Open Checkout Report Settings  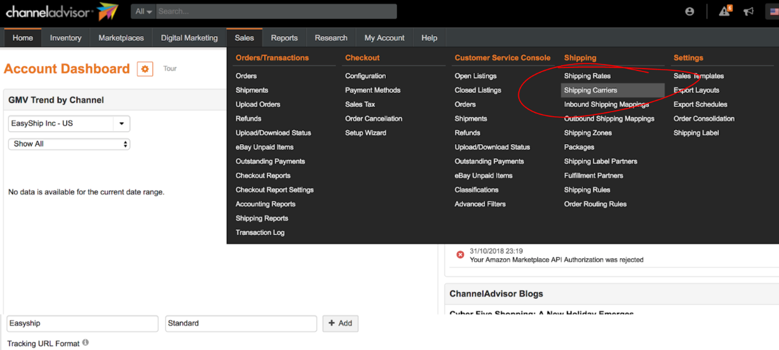275,190
